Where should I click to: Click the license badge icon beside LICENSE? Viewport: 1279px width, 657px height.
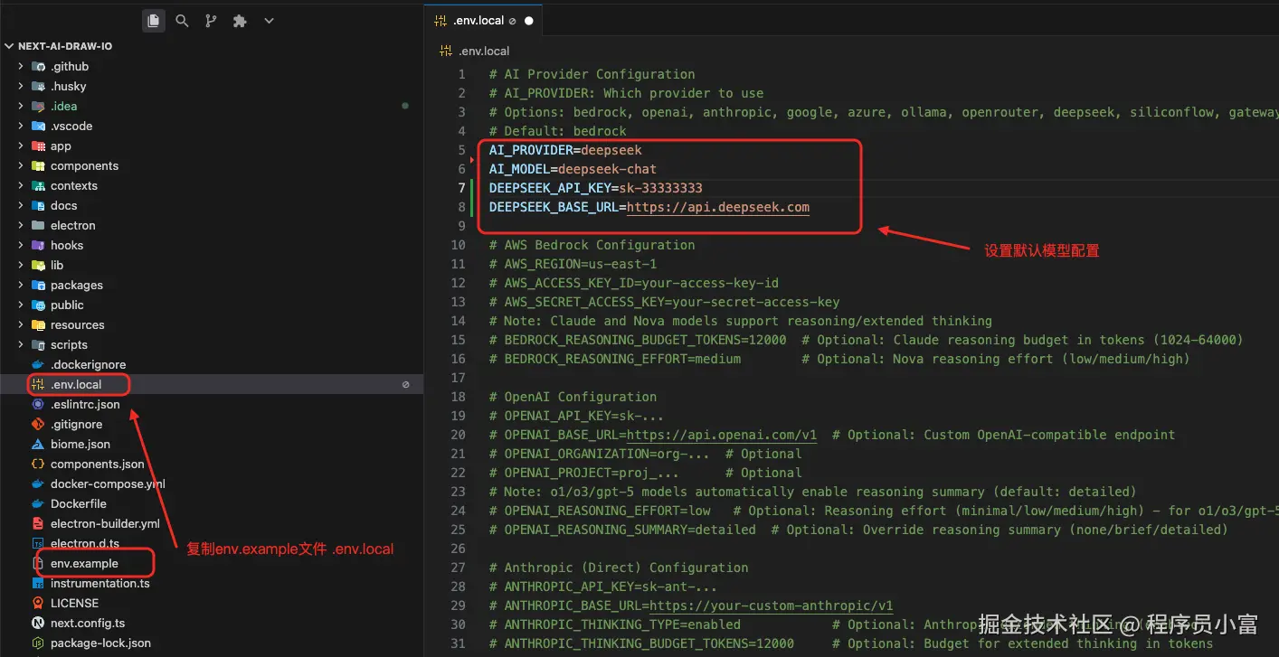[38, 603]
